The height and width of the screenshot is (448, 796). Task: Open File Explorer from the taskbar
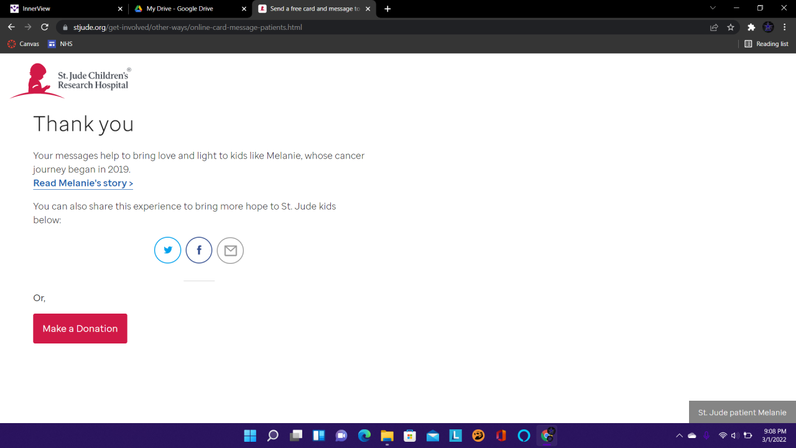(387, 436)
